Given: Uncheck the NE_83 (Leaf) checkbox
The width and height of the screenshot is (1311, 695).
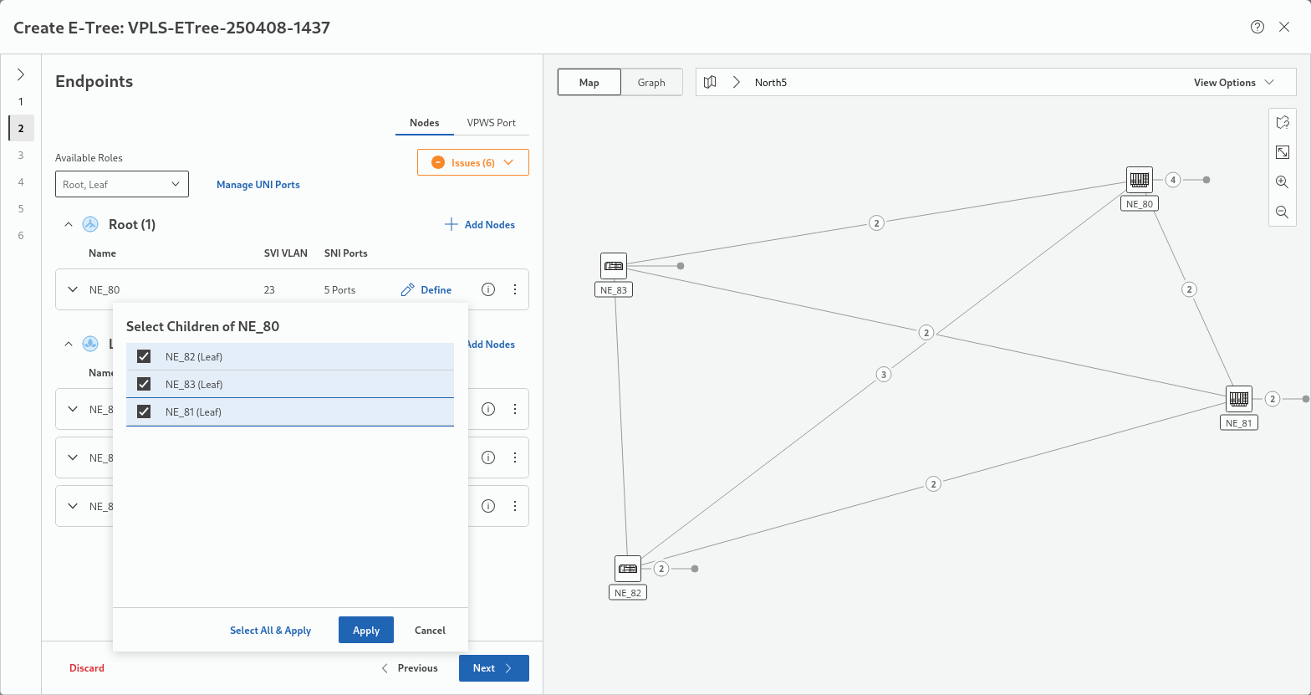Looking at the screenshot, I should 144,384.
